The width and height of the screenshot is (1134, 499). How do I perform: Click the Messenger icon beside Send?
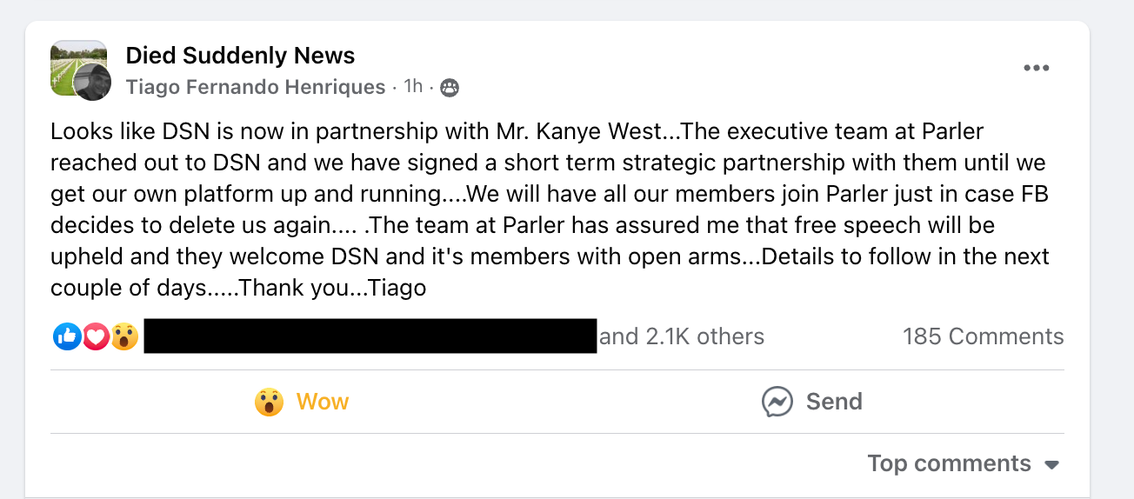tap(777, 402)
